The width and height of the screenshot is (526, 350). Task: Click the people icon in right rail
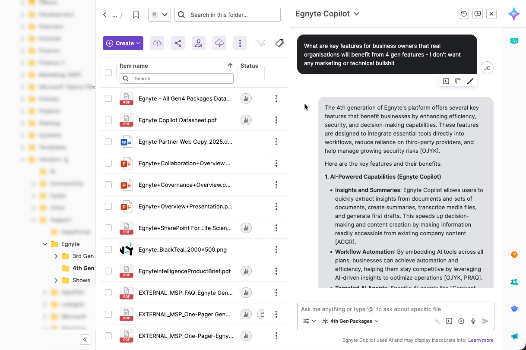pyautogui.click(x=514, y=282)
